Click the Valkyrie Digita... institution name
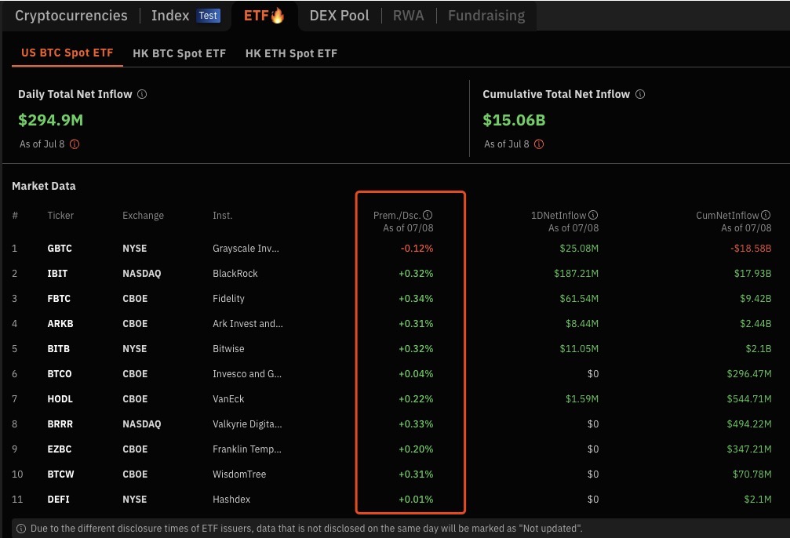 [247, 424]
